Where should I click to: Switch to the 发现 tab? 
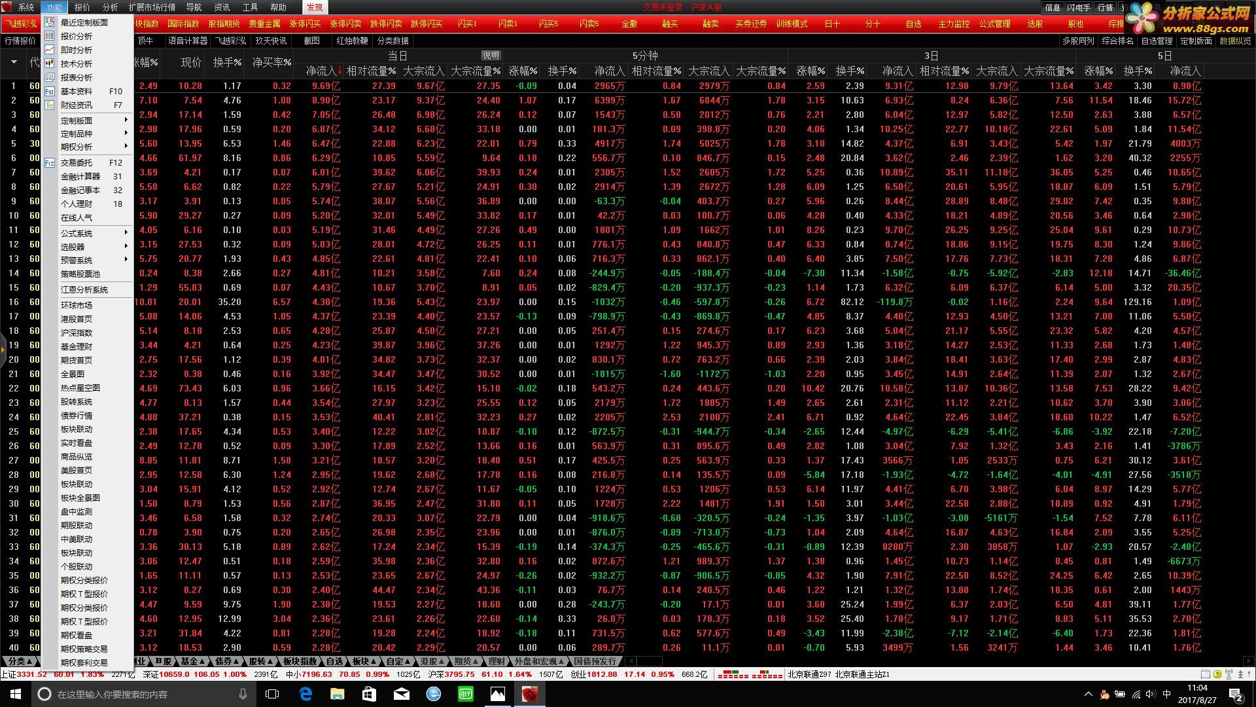click(x=315, y=7)
